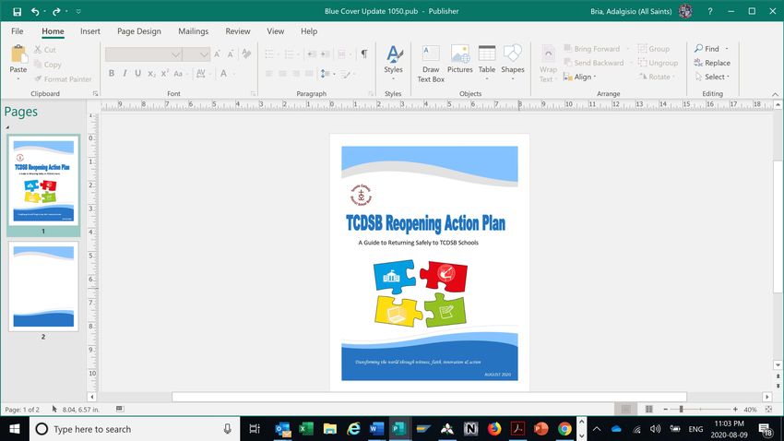
Task: Open Firefox from the taskbar
Action: click(494, 428)
